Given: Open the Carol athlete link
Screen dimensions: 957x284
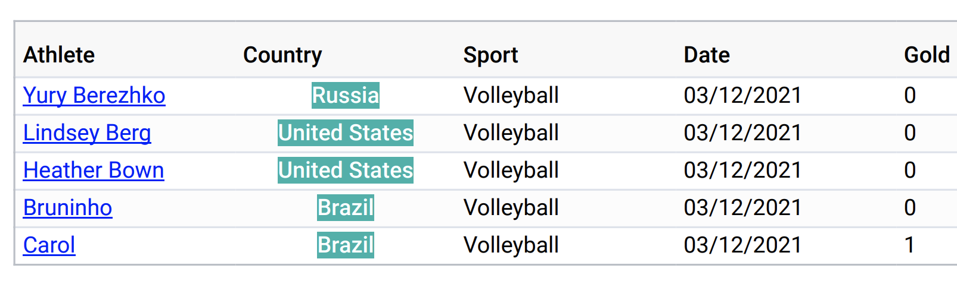Looking at the screenshot, I should (x=49, y=245).
